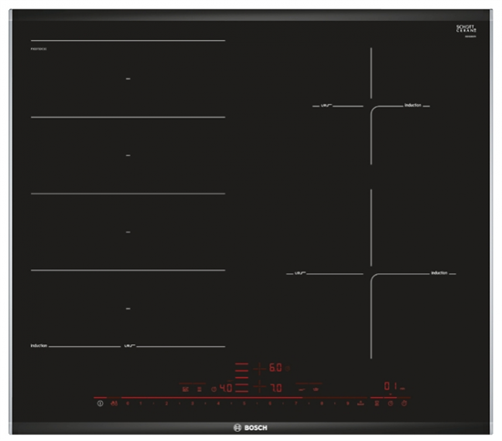This screenshot has height=441, width=502.
Task: Click the BOSCH logo at the bottom
Action: tap(250, 427)
